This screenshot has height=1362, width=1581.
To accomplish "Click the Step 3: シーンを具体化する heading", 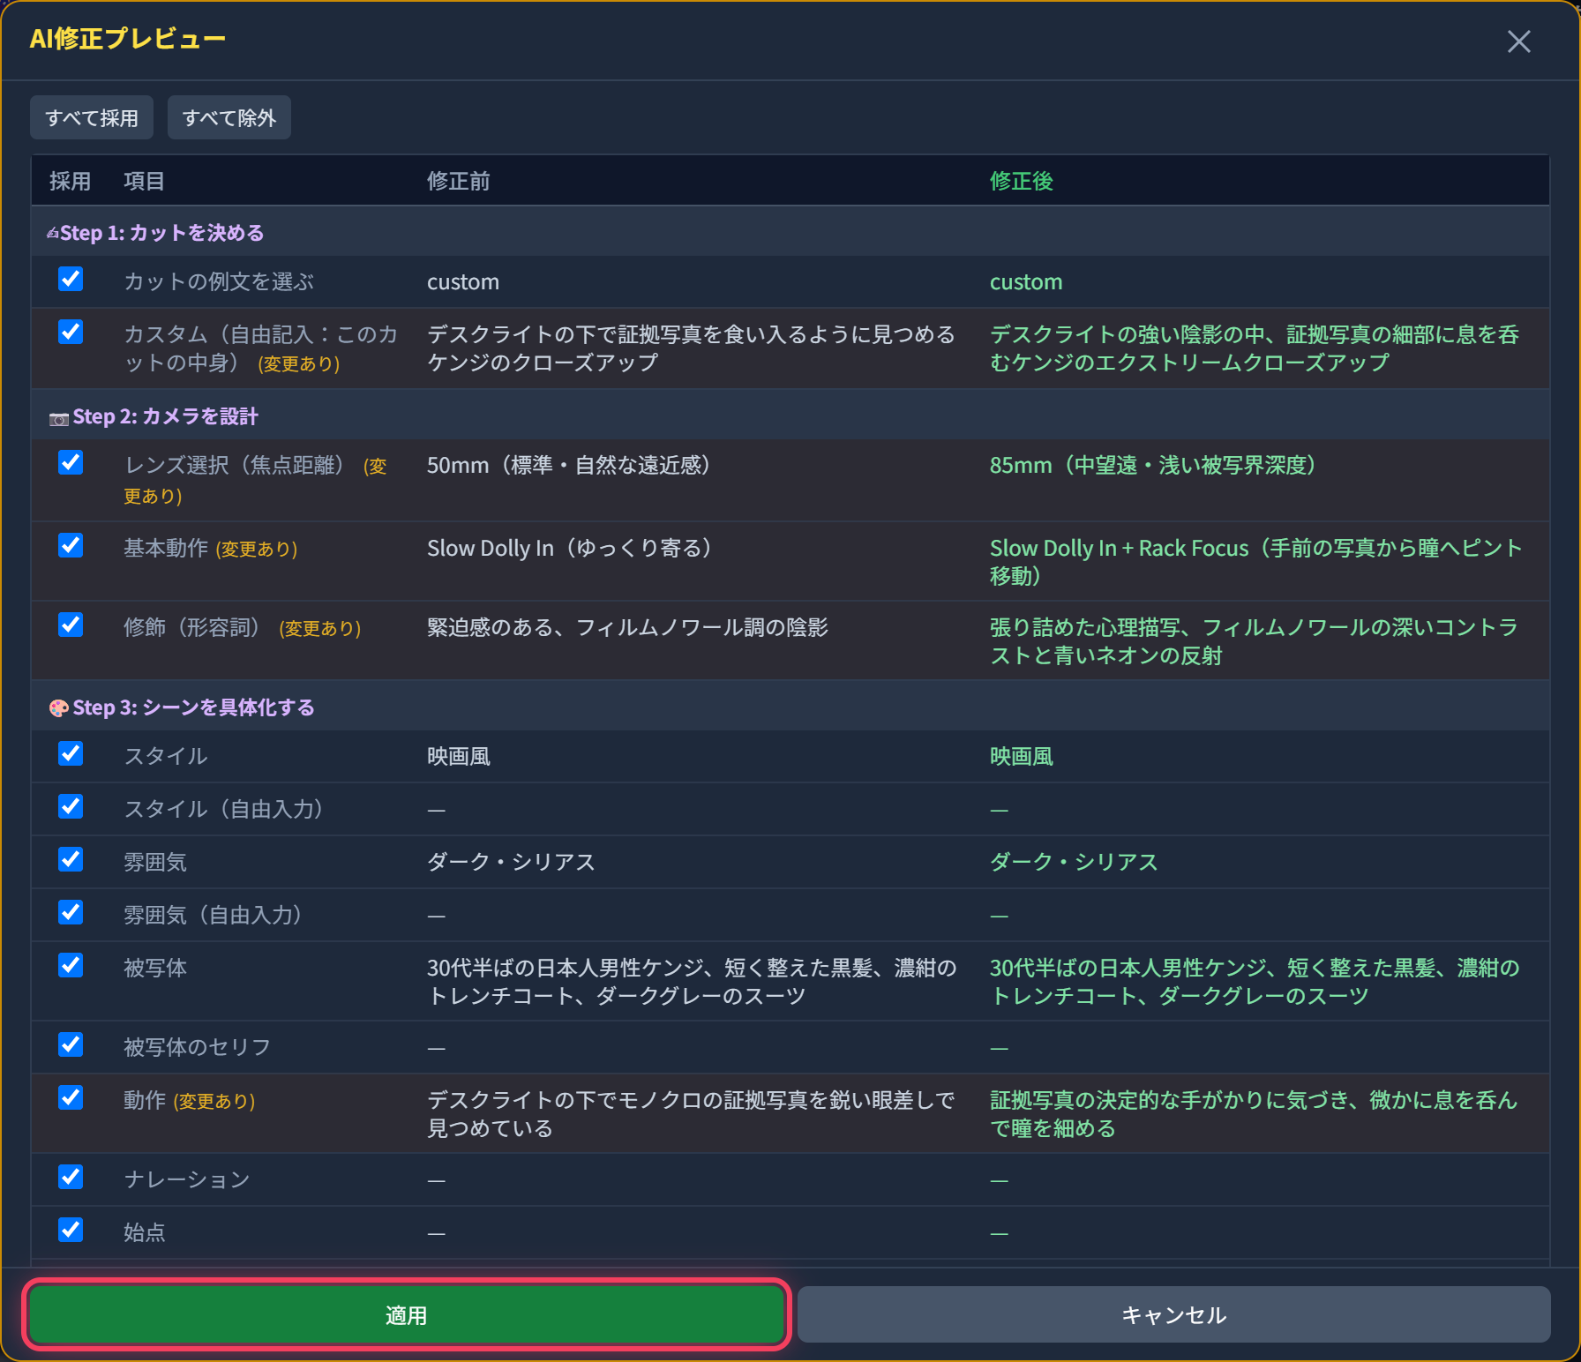I will 193,707.
